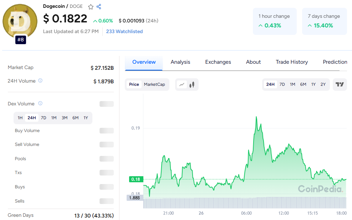Open the Prediction tab
This screenshot has height=220, width=352.
click(335, 62)
